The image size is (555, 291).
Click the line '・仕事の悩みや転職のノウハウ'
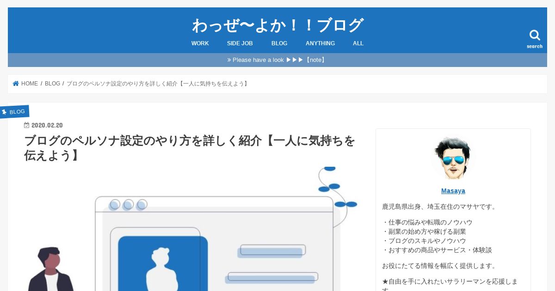427,222
